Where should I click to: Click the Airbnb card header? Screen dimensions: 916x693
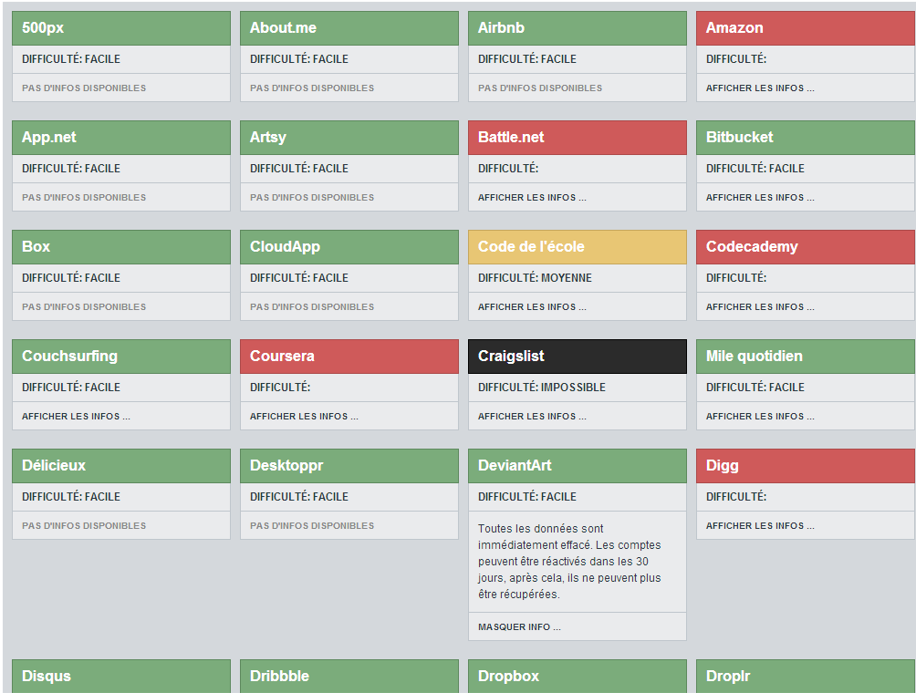(578, 28)
